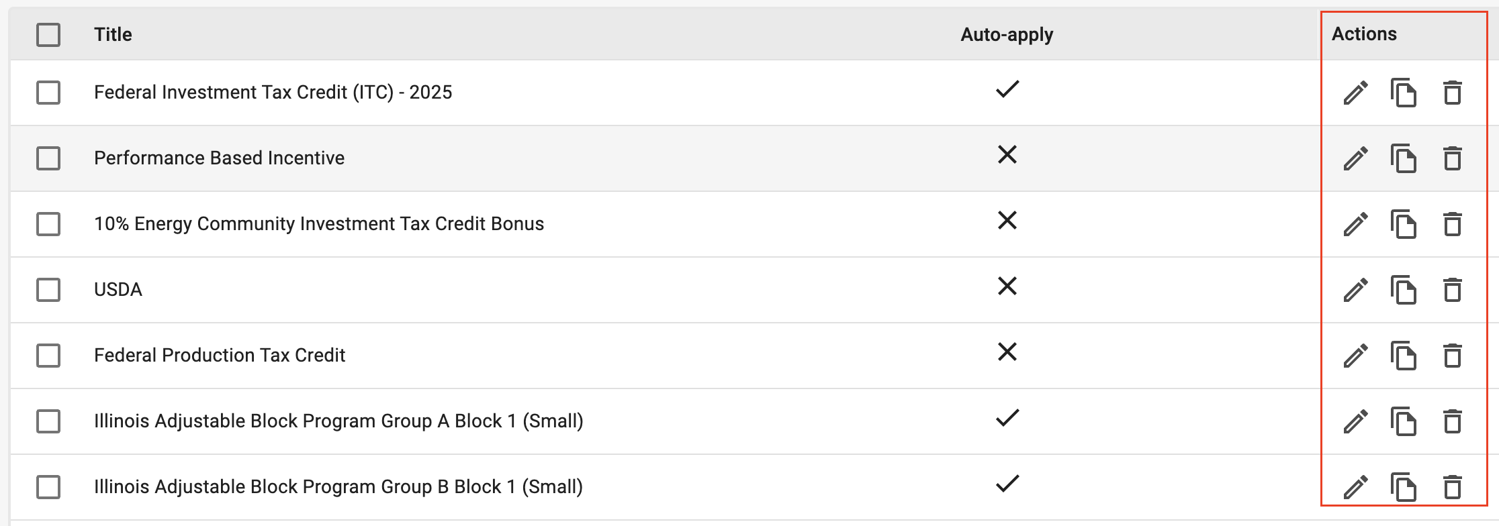The height and width of the screenshot is (526, 1499).
Task: Delete the Federal Production Tax Credit row
Action: click(x=1453, y=356)
